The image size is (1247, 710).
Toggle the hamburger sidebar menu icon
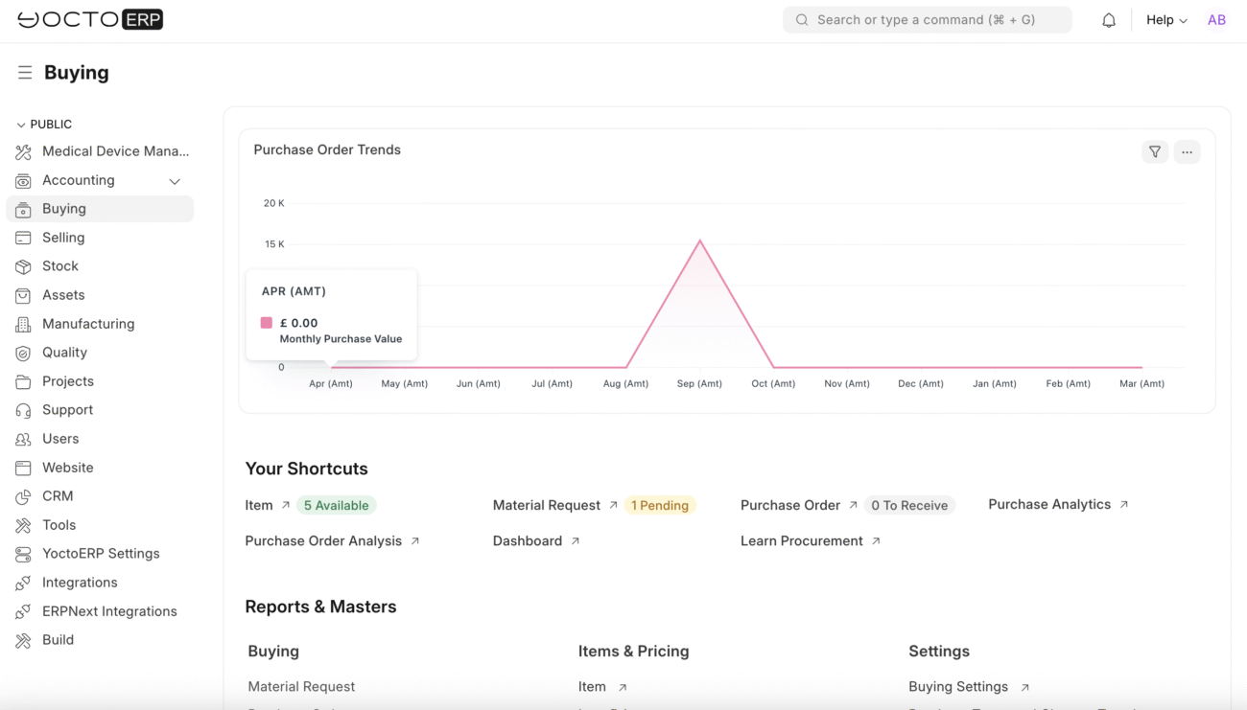pyautogui.click(x=25, y=73)
